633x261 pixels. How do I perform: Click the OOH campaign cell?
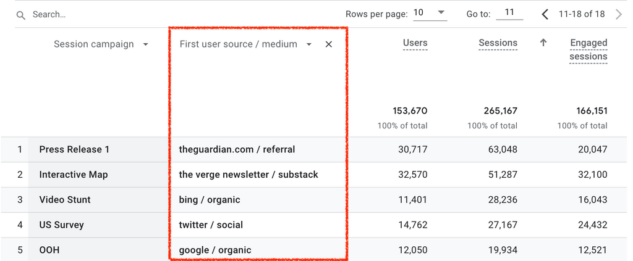pos(50,250)
